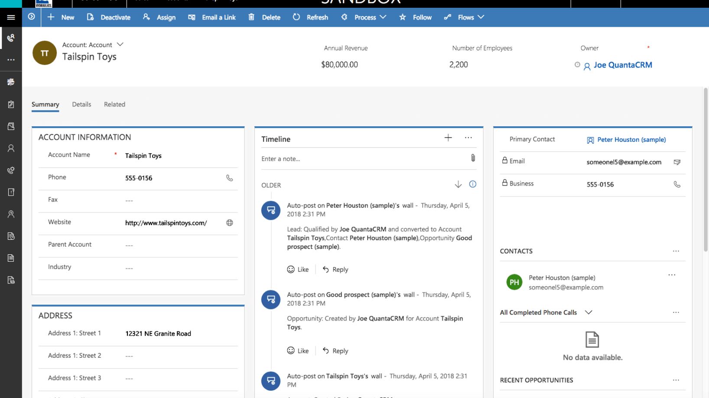Click the Annual Revenue value $80,000.00

tap(339, 65)
